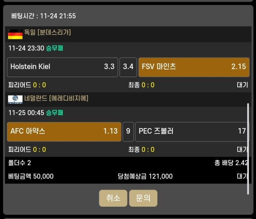Click the 11-24 23:30 승무패 label
Viewport: 256px width, 219px height.
coord(36,48)
